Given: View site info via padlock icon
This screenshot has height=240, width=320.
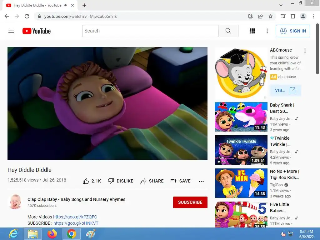Looking at the screenshot, I should coord(39,16).
